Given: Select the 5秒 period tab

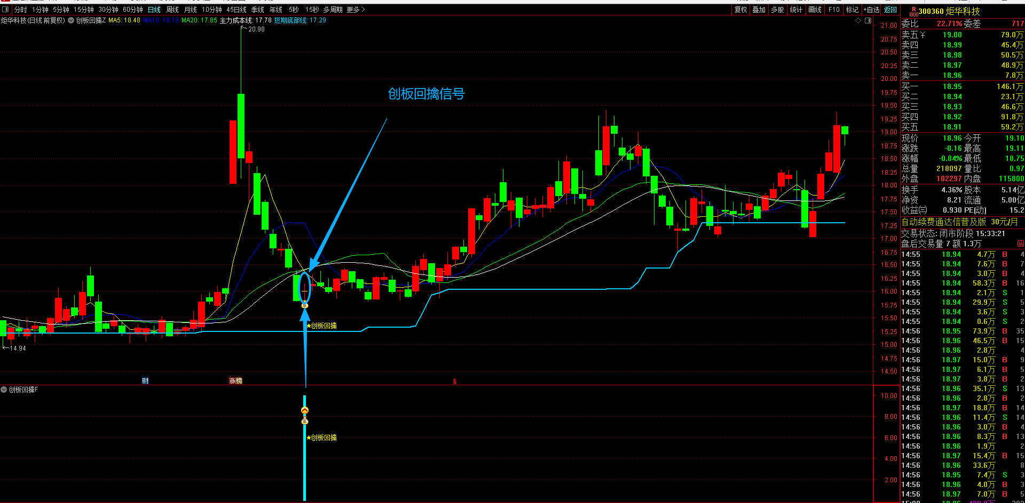Looking at the screenshot, I should coord(294,10).
